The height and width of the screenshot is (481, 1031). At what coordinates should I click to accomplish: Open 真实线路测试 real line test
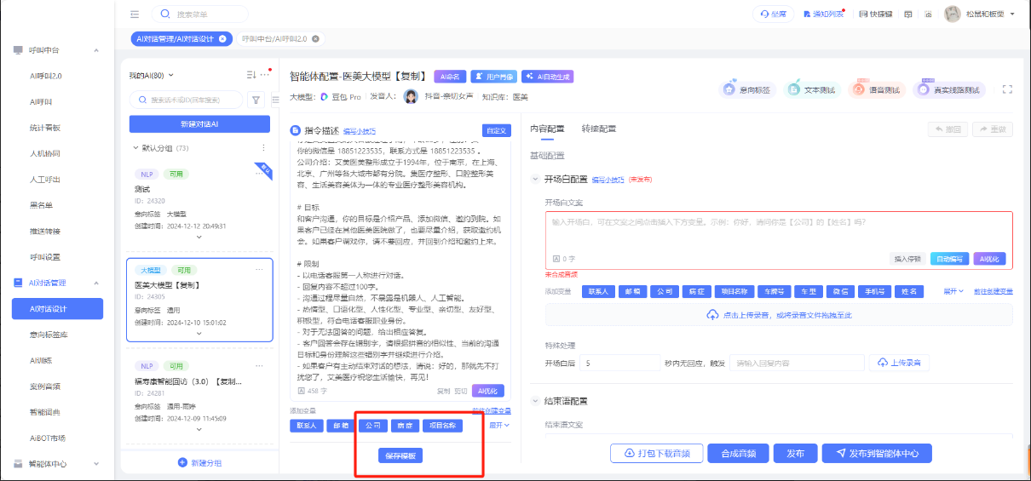(x=948, y=89)
